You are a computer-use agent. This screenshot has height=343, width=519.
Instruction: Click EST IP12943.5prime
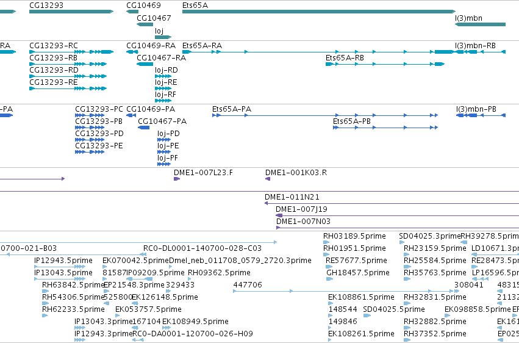[x=63, y=261]
